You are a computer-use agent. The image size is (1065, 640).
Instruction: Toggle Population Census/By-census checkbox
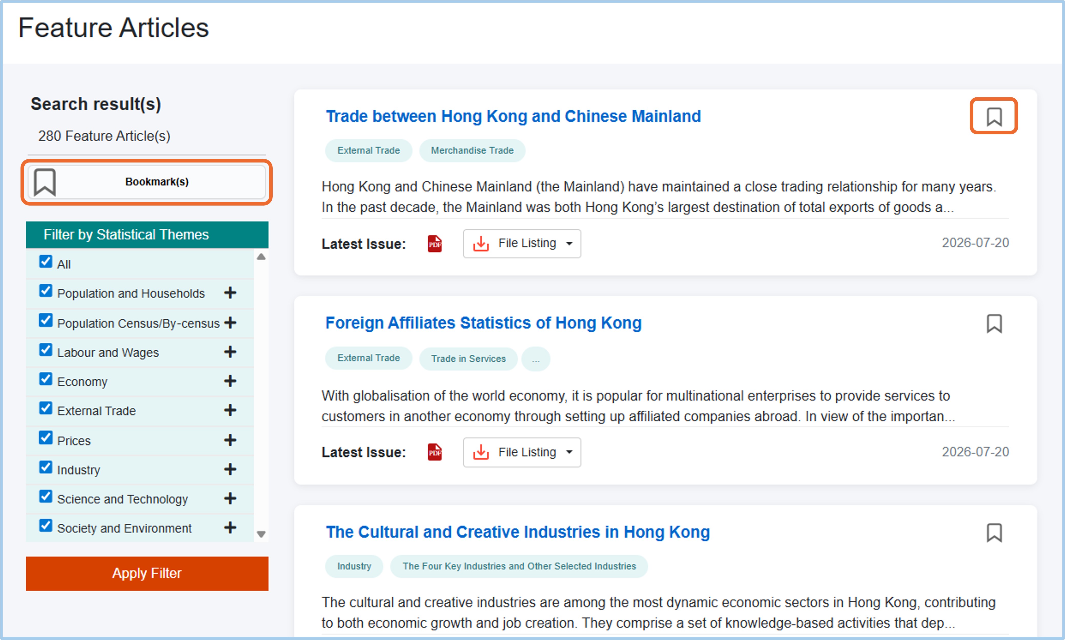point(45,320)
